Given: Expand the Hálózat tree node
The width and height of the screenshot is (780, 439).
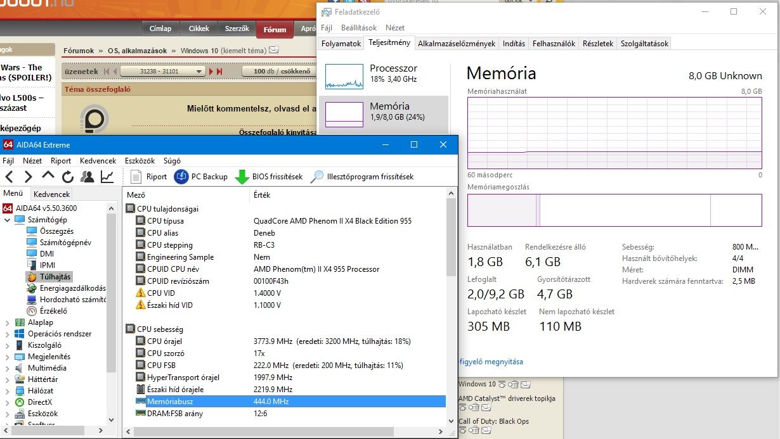Looking at the screenshot, I should 7,391.
